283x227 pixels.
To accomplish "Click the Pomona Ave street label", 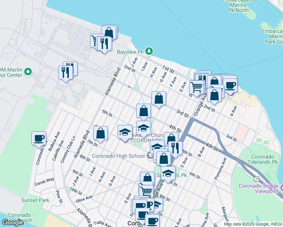I will tap(220, 169).
